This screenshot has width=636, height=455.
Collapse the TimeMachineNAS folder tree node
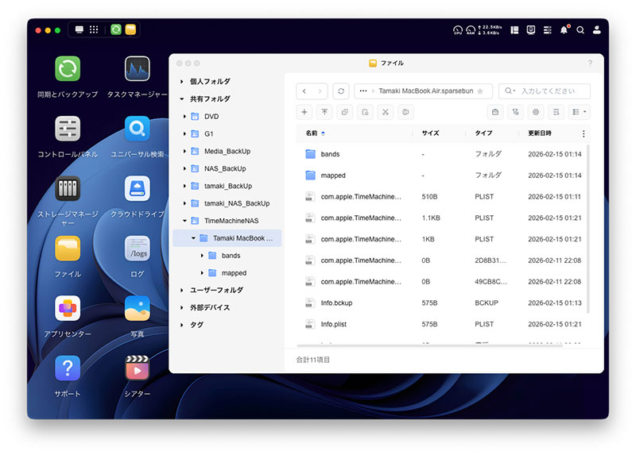click(184, 221)
